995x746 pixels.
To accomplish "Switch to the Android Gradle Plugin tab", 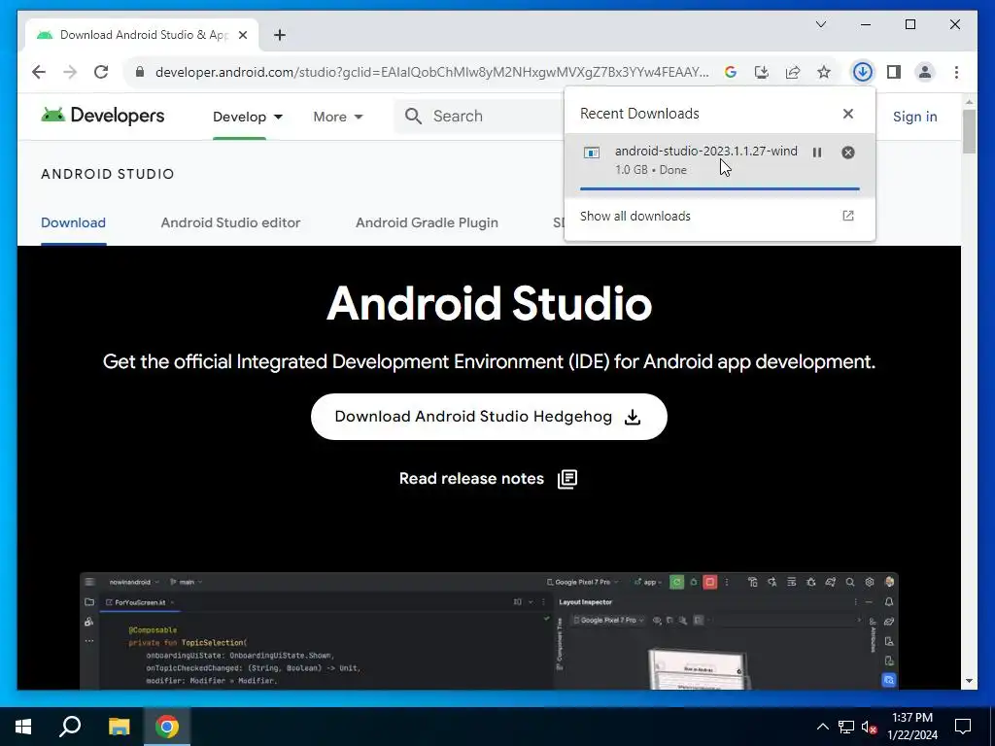I will pyautogui.click(x=427, y=222).
